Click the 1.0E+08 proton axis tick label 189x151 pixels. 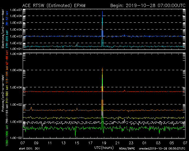pyautogui.click(x=16, y=54)
